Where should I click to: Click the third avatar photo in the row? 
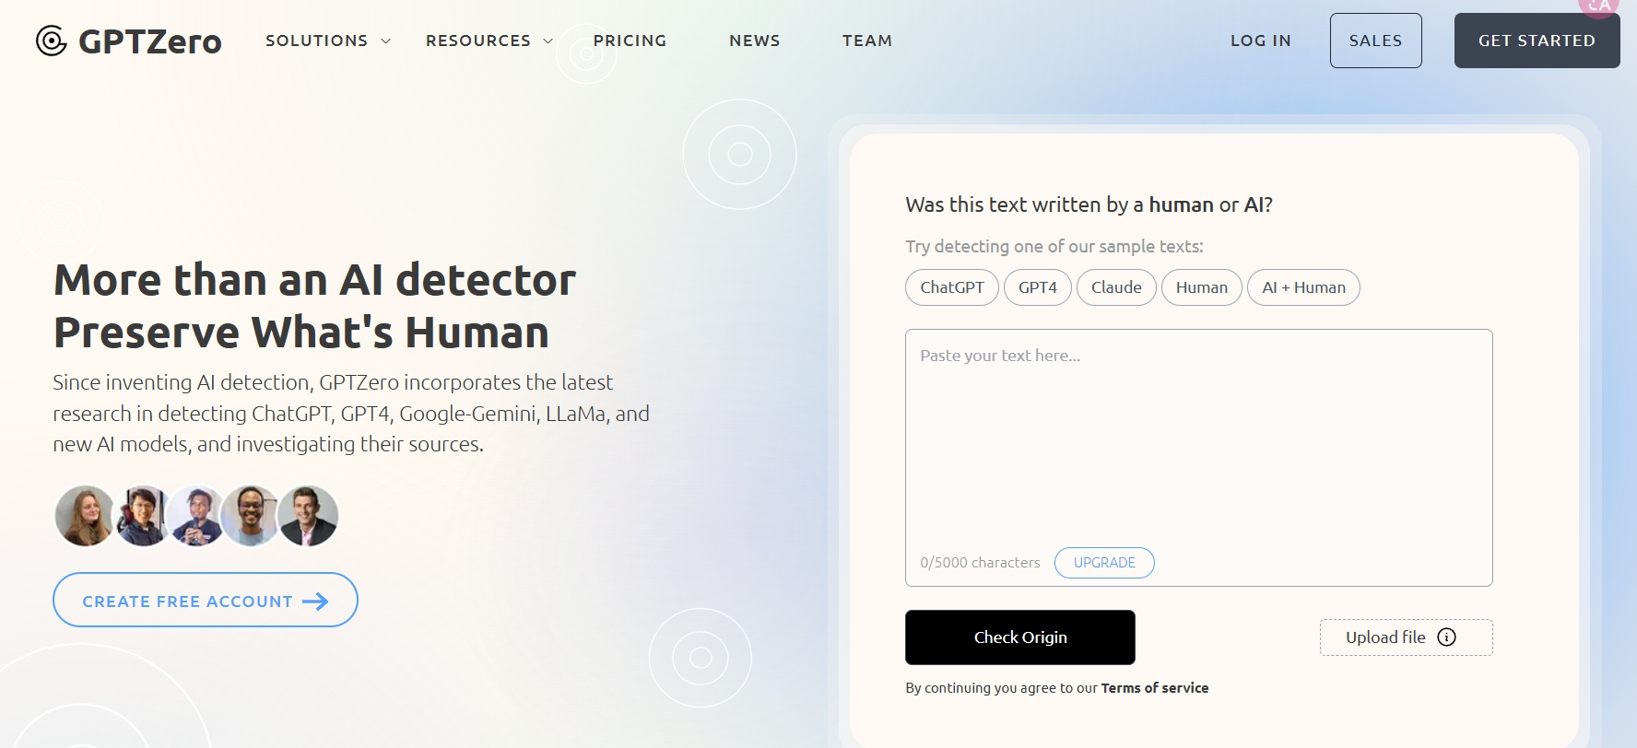(x=196, y=516)
